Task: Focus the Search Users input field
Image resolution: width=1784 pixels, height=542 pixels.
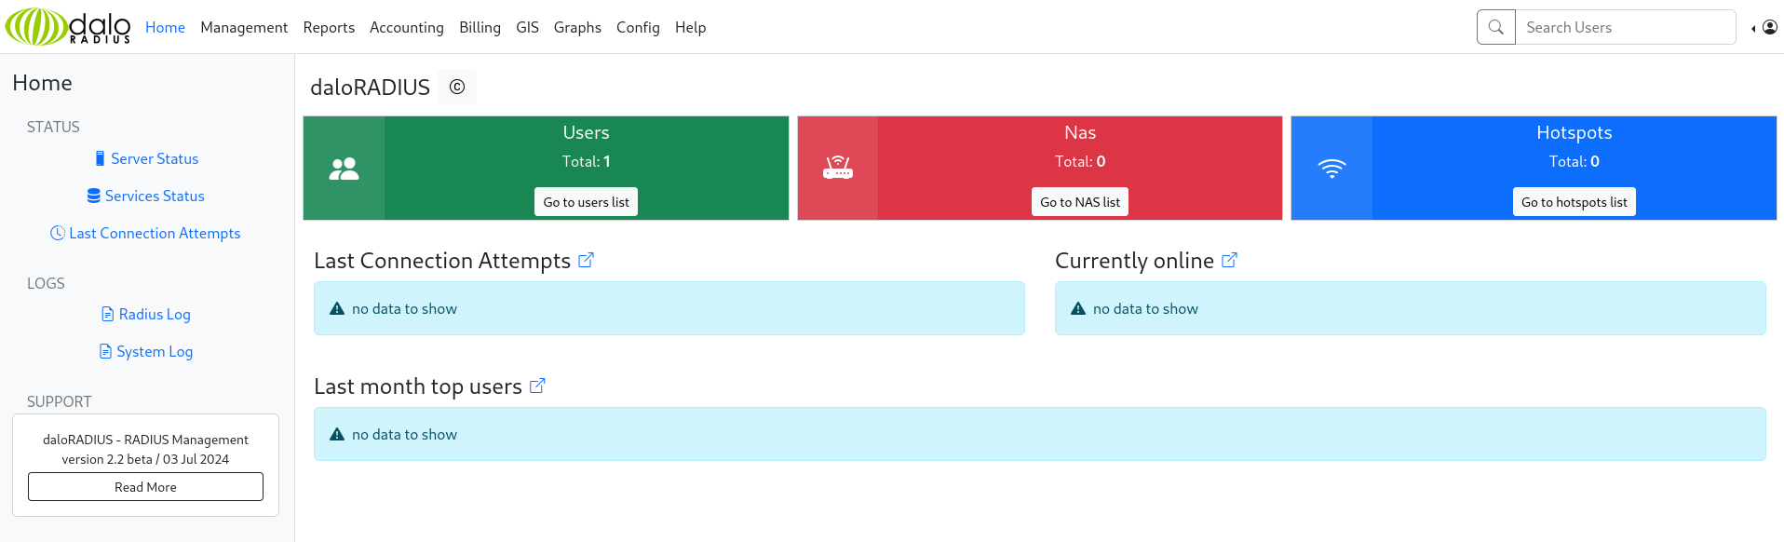Action: tap(1626, 27)
